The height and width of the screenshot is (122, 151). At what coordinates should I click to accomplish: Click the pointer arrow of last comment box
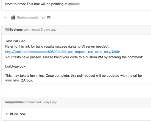1,102
